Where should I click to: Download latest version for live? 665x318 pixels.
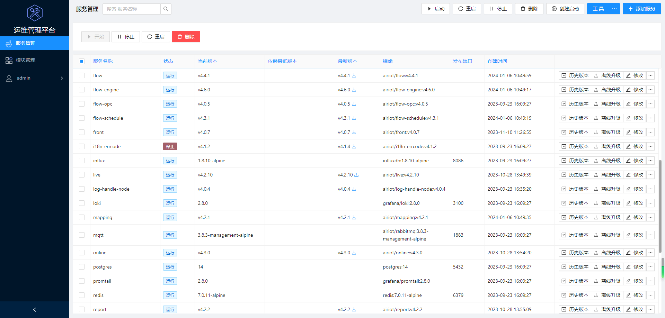tap(356, 175)
